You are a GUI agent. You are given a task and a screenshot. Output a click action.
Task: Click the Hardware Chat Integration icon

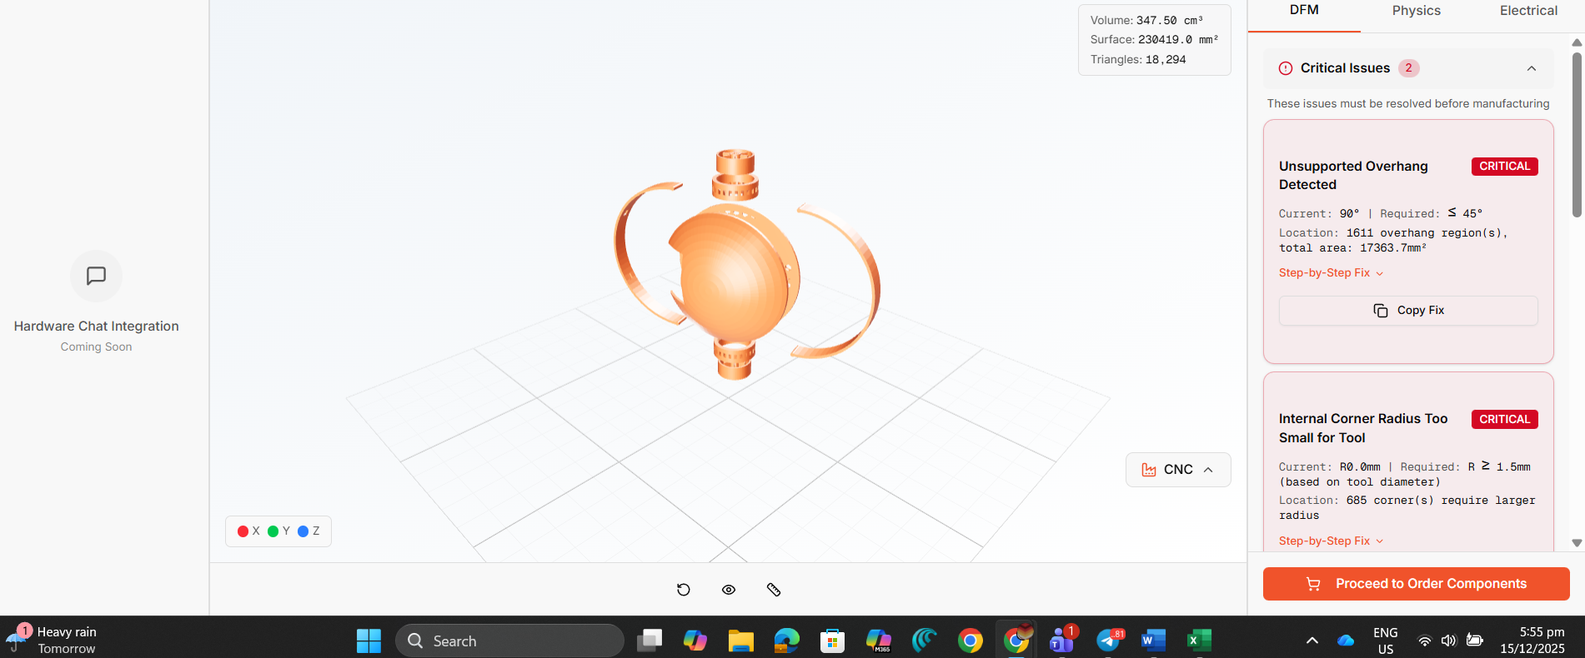point(96,276)
